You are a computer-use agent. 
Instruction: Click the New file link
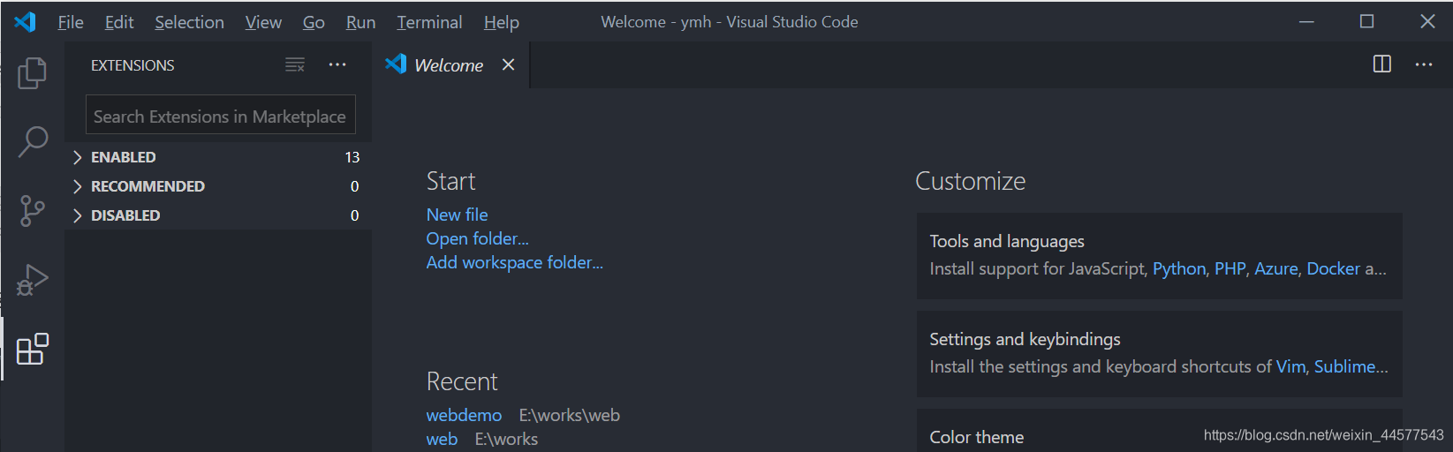click(x=457, y=215)
